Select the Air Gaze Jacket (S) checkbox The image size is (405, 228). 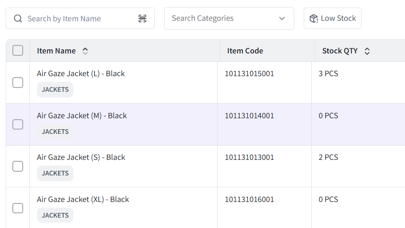click(x=18, y=167)
